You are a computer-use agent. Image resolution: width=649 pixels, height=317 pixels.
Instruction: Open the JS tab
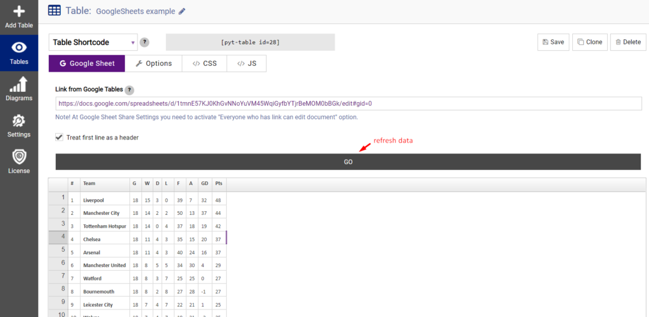point(247,64)
